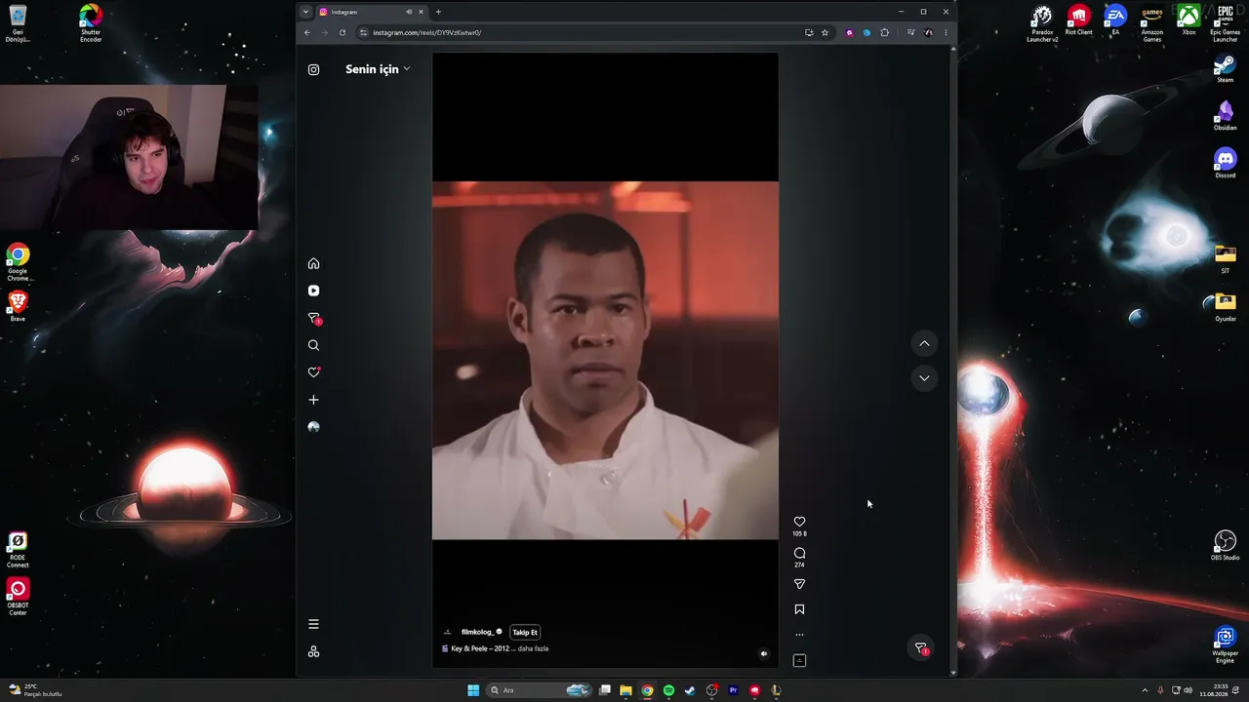The width and height of the screenshot is (1249, 702).
Task: Click the create plus icon in sidebar
Action: pyautogui.click(x=313, y=400)
